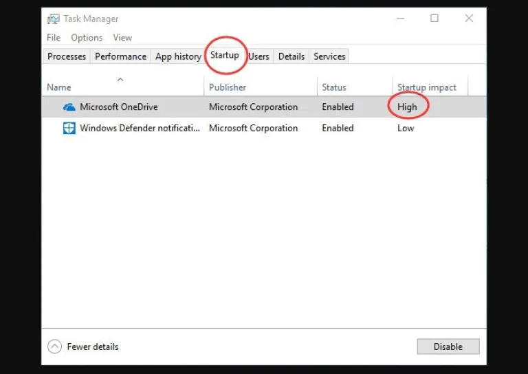Open the Options menu
The width and height of the screenshot is (528, 374).
click(x=87, y=38)
